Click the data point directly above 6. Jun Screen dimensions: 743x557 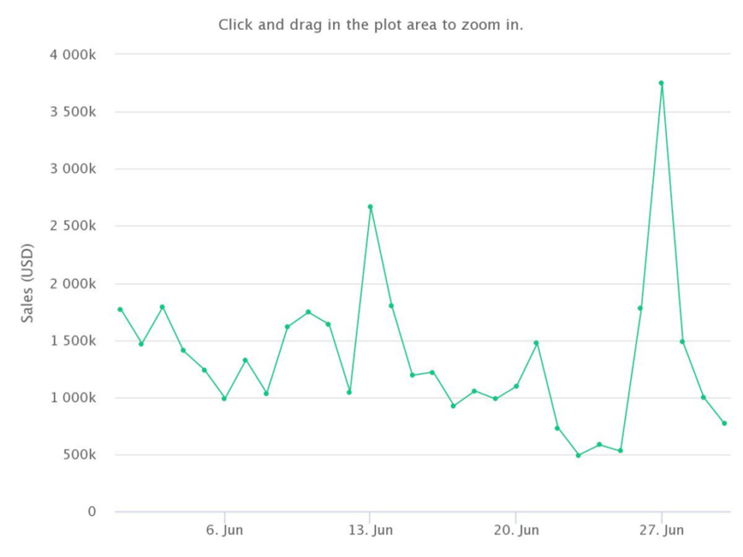coord(225,399)
